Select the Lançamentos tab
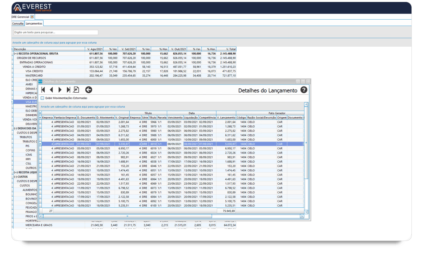423x253 pixels. pos(34,24)
